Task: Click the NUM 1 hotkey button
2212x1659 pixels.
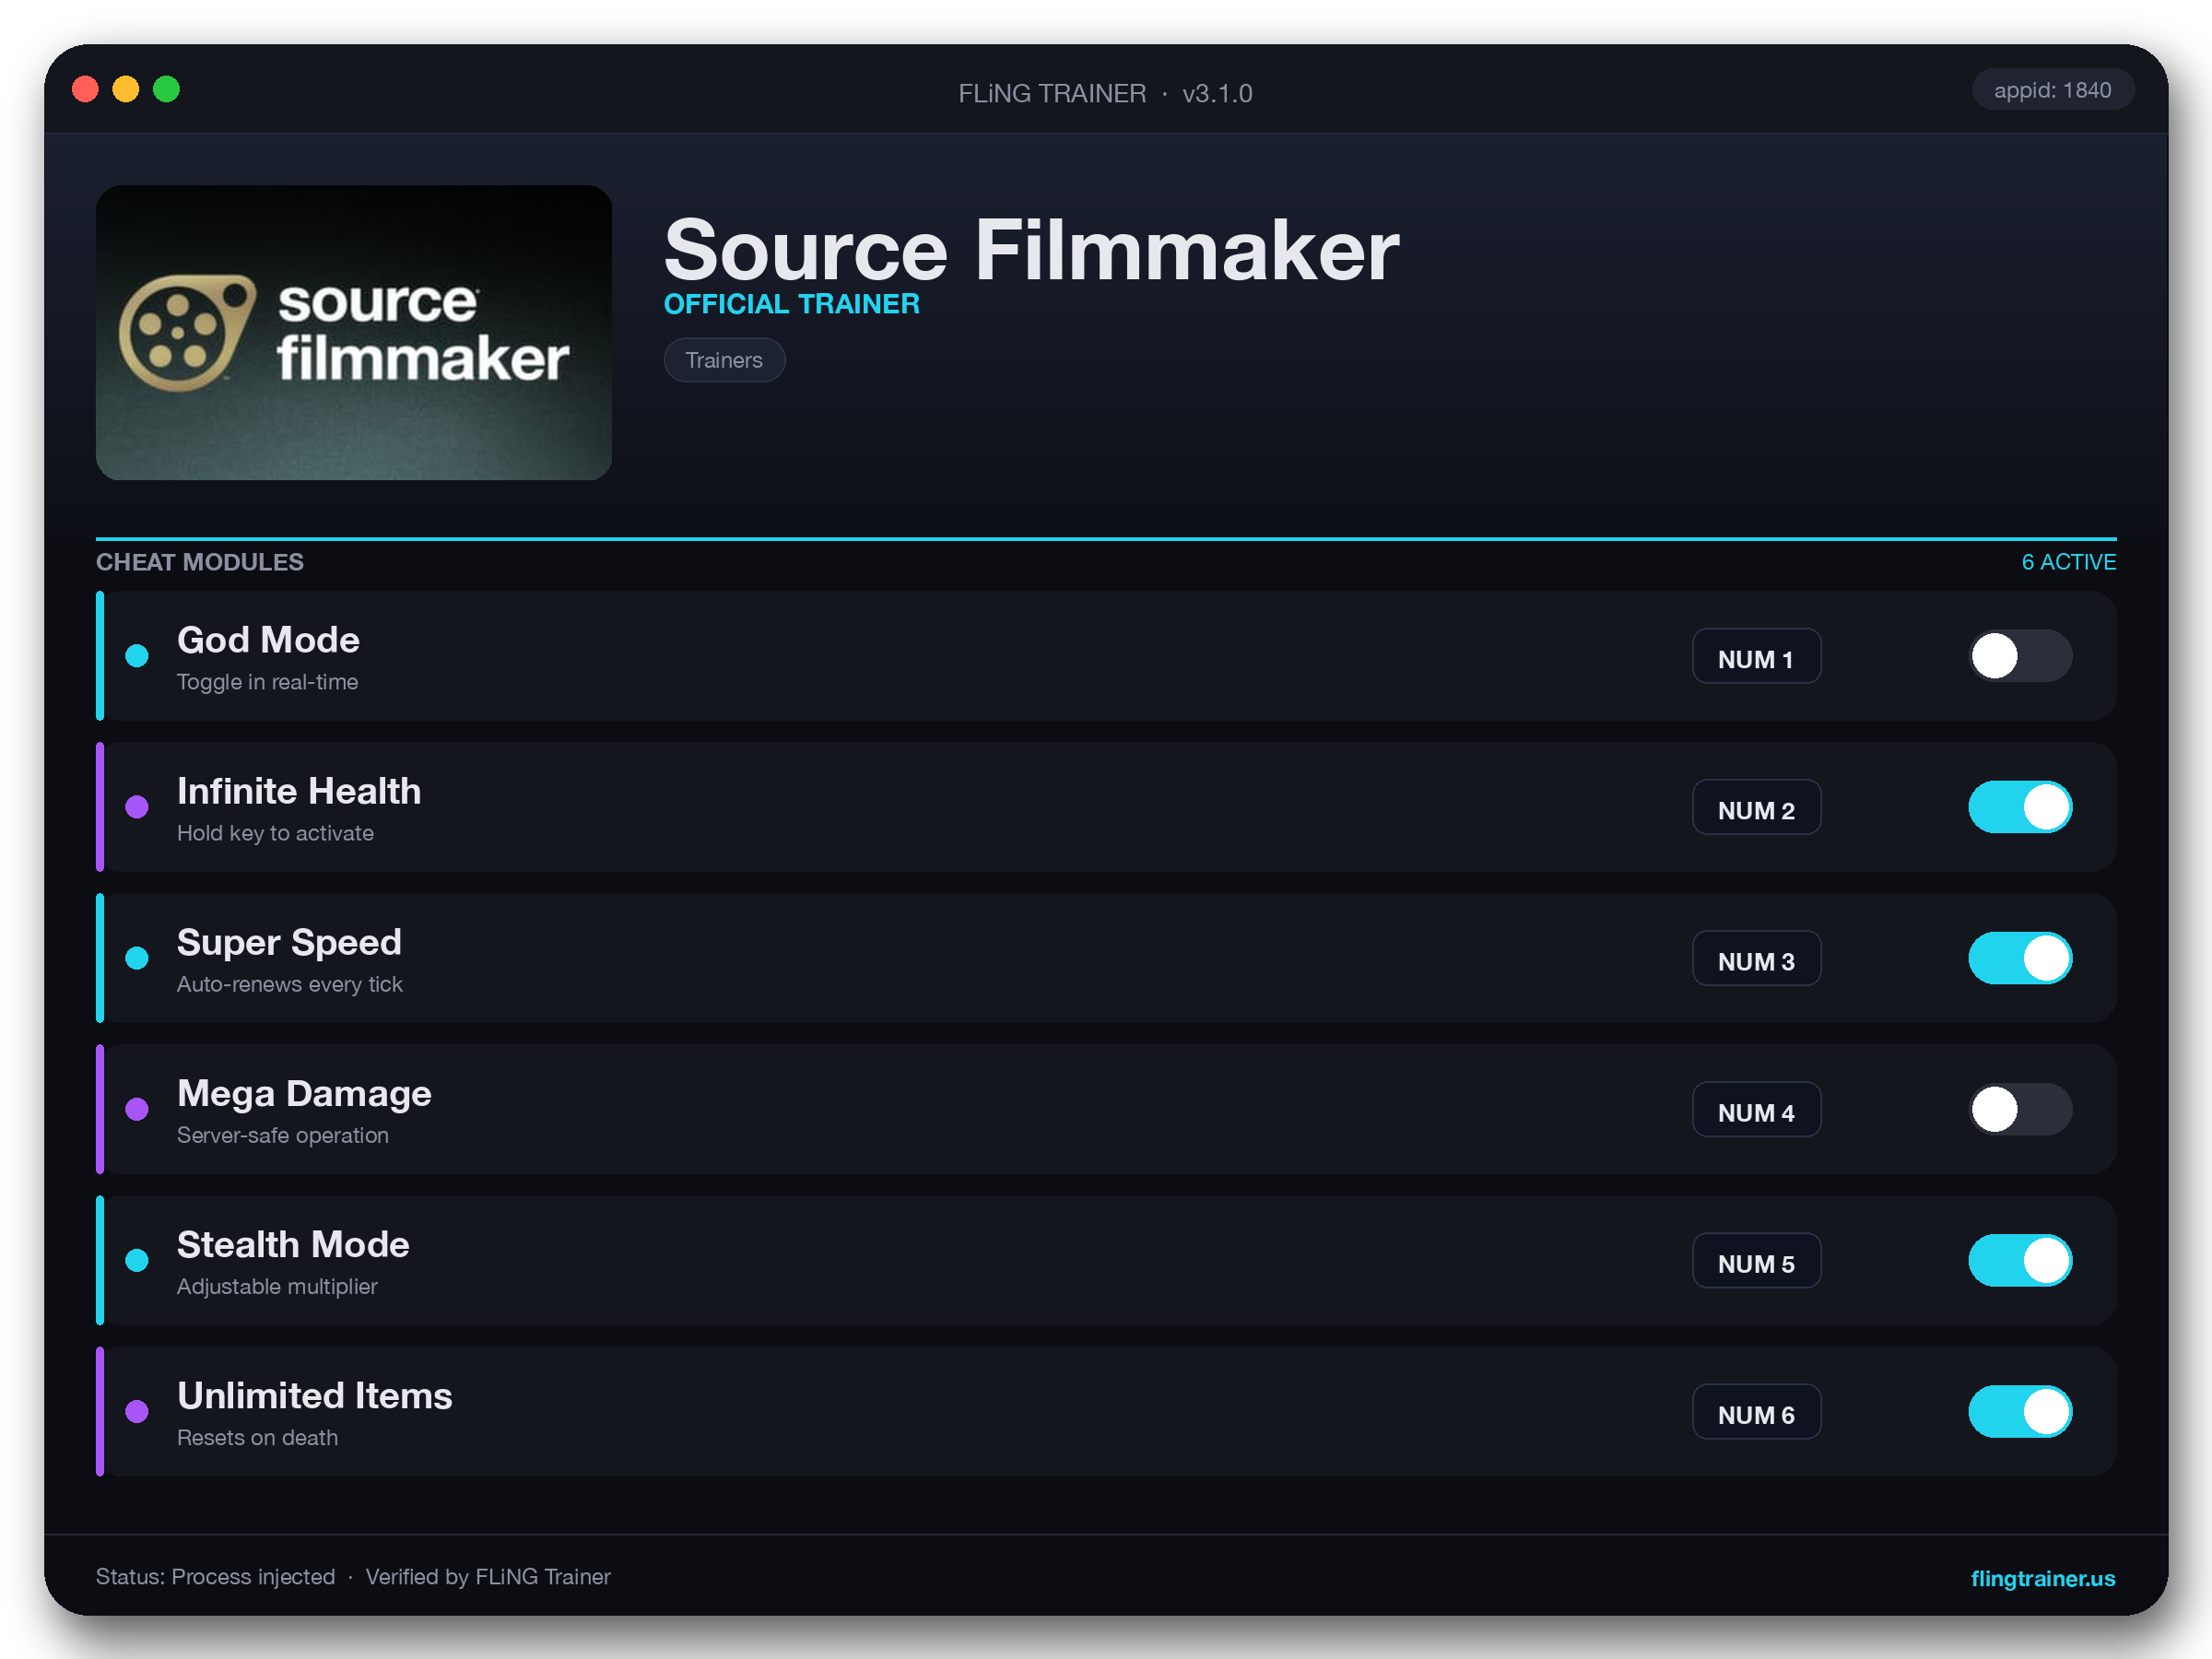Action: pyautogui.click(x=1756, y=656)
